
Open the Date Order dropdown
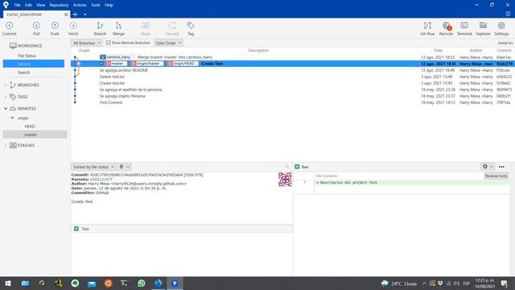coord(168,43)
